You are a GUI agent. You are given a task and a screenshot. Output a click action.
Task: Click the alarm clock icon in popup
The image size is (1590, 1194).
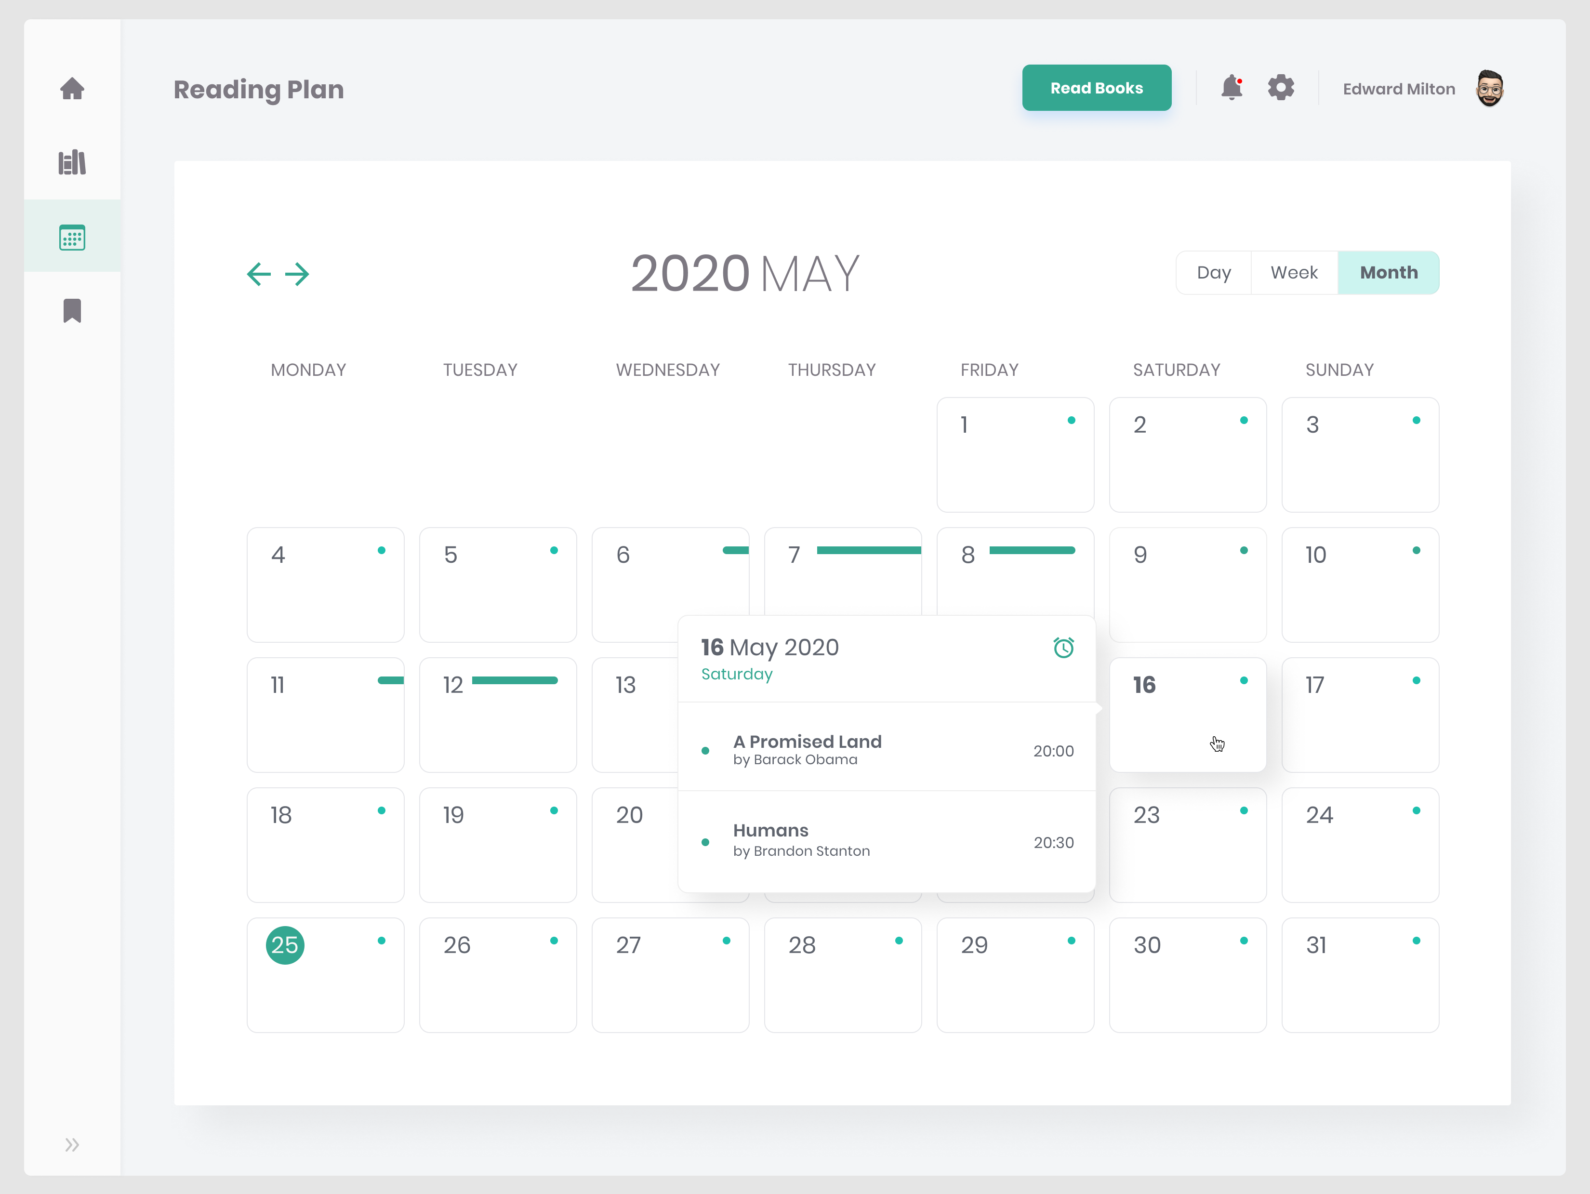pyautogui.click(x=1063, y=648)
